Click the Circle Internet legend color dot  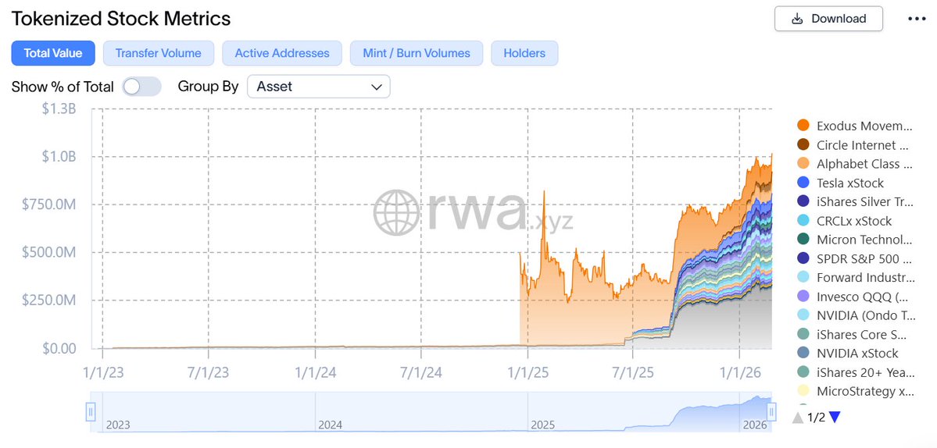tap(803, 144)
